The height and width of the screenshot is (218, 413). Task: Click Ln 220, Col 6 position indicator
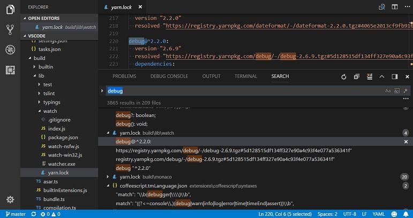285,214
